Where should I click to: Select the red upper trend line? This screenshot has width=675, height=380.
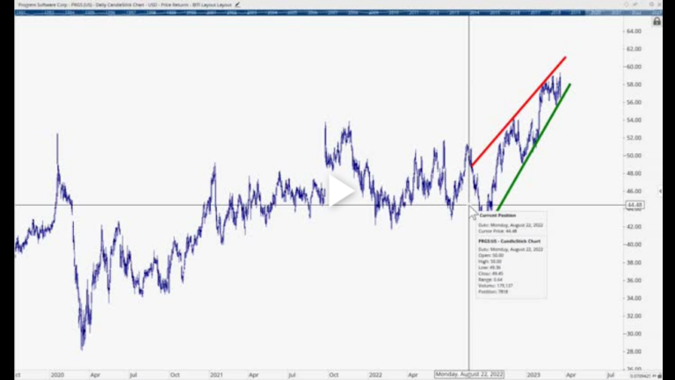[519, 110]
